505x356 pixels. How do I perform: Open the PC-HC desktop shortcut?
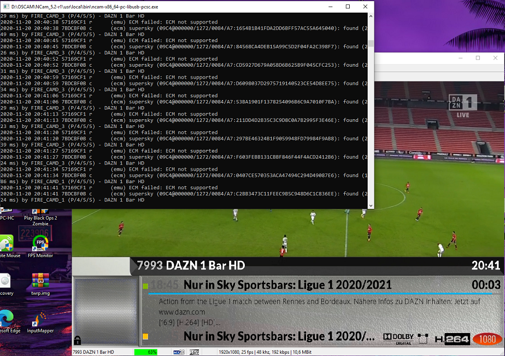(7, 215)
